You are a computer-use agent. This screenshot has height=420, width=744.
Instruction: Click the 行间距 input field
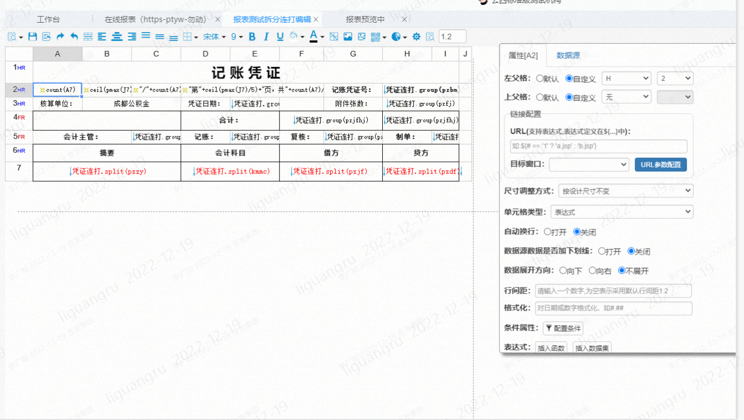613,291
